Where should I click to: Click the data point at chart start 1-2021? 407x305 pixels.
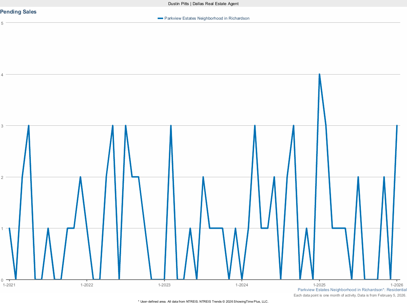[x=9, y=228]
